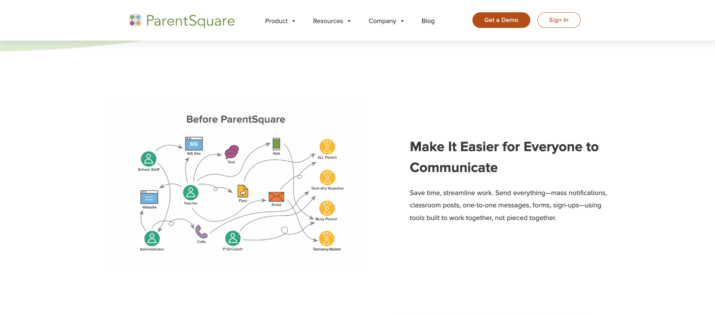The image size is (715, 315).
Task: Click the purple Calls phone icon
Action: (x=201, y=232)
